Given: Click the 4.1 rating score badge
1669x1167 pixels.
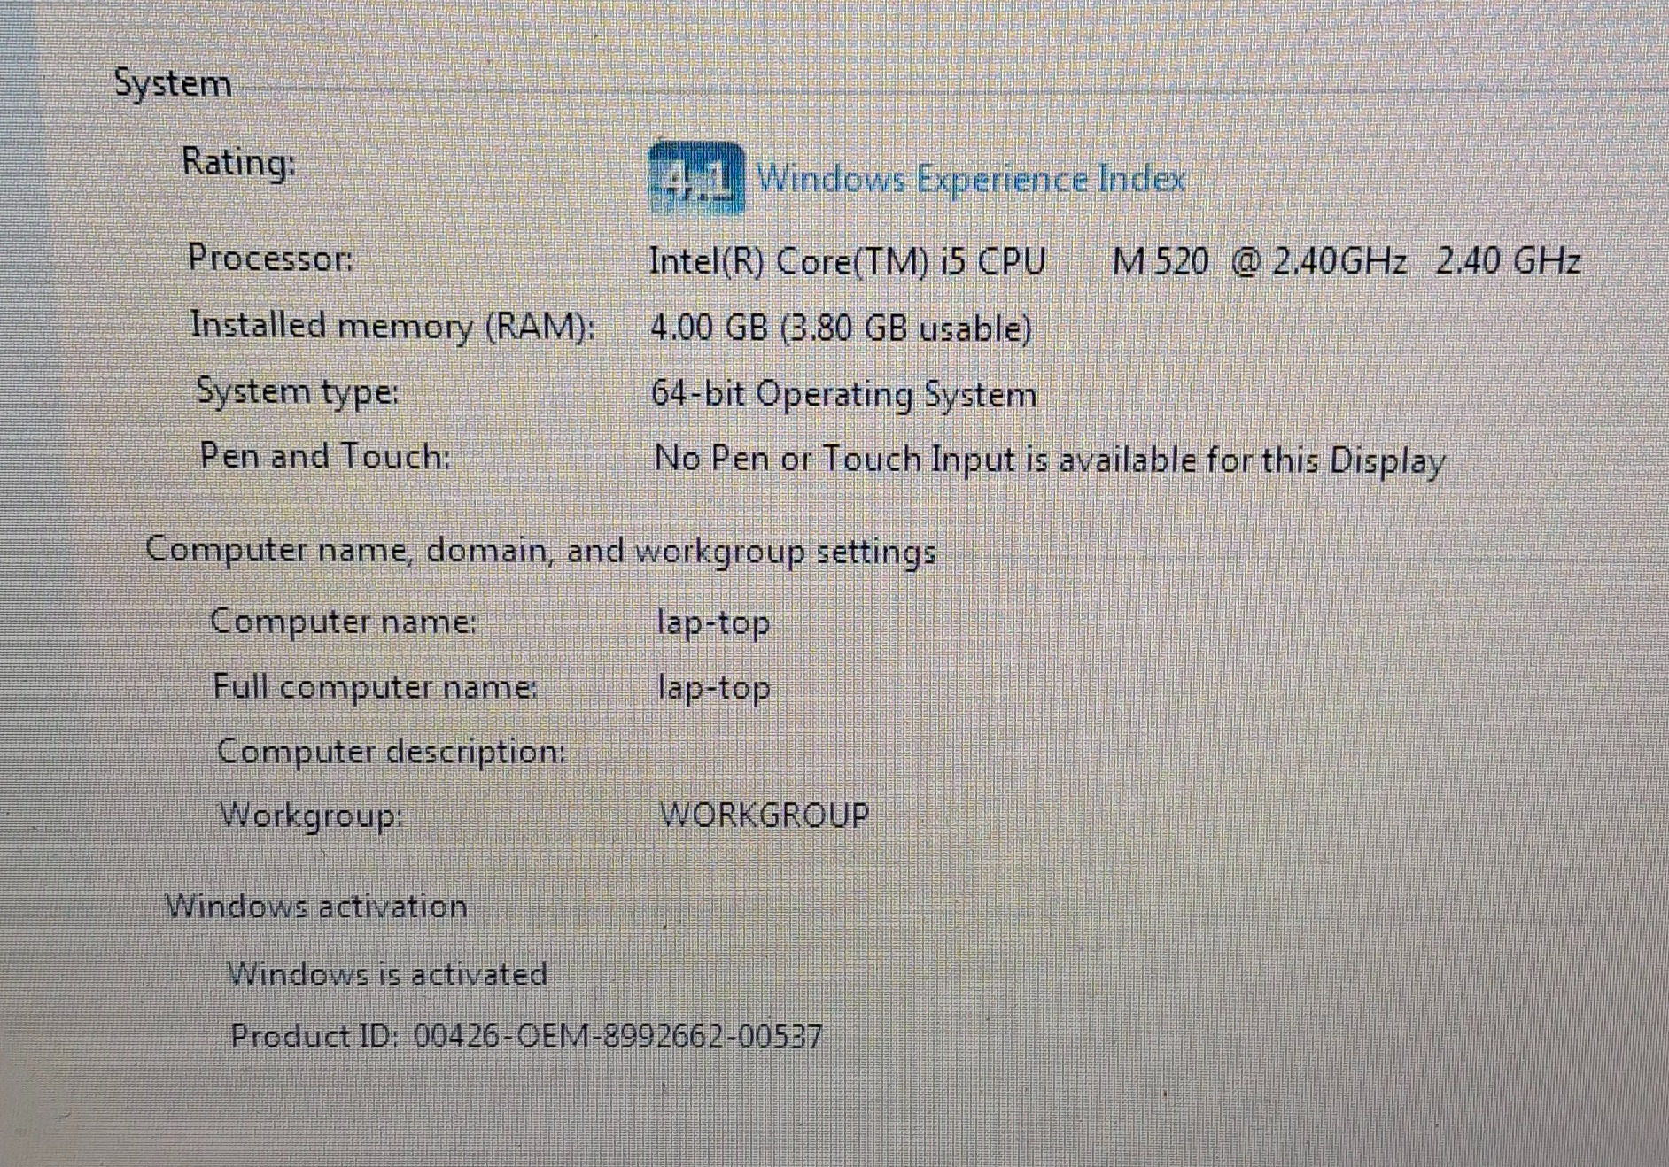Looking at the screenshot, I should pos(696,179).
